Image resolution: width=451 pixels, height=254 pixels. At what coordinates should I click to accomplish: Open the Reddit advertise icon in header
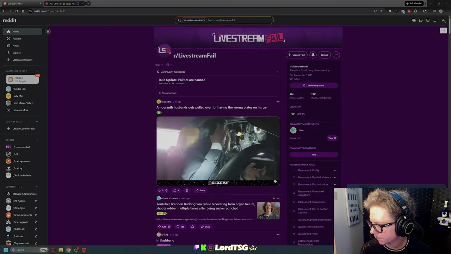pos(414,20)
